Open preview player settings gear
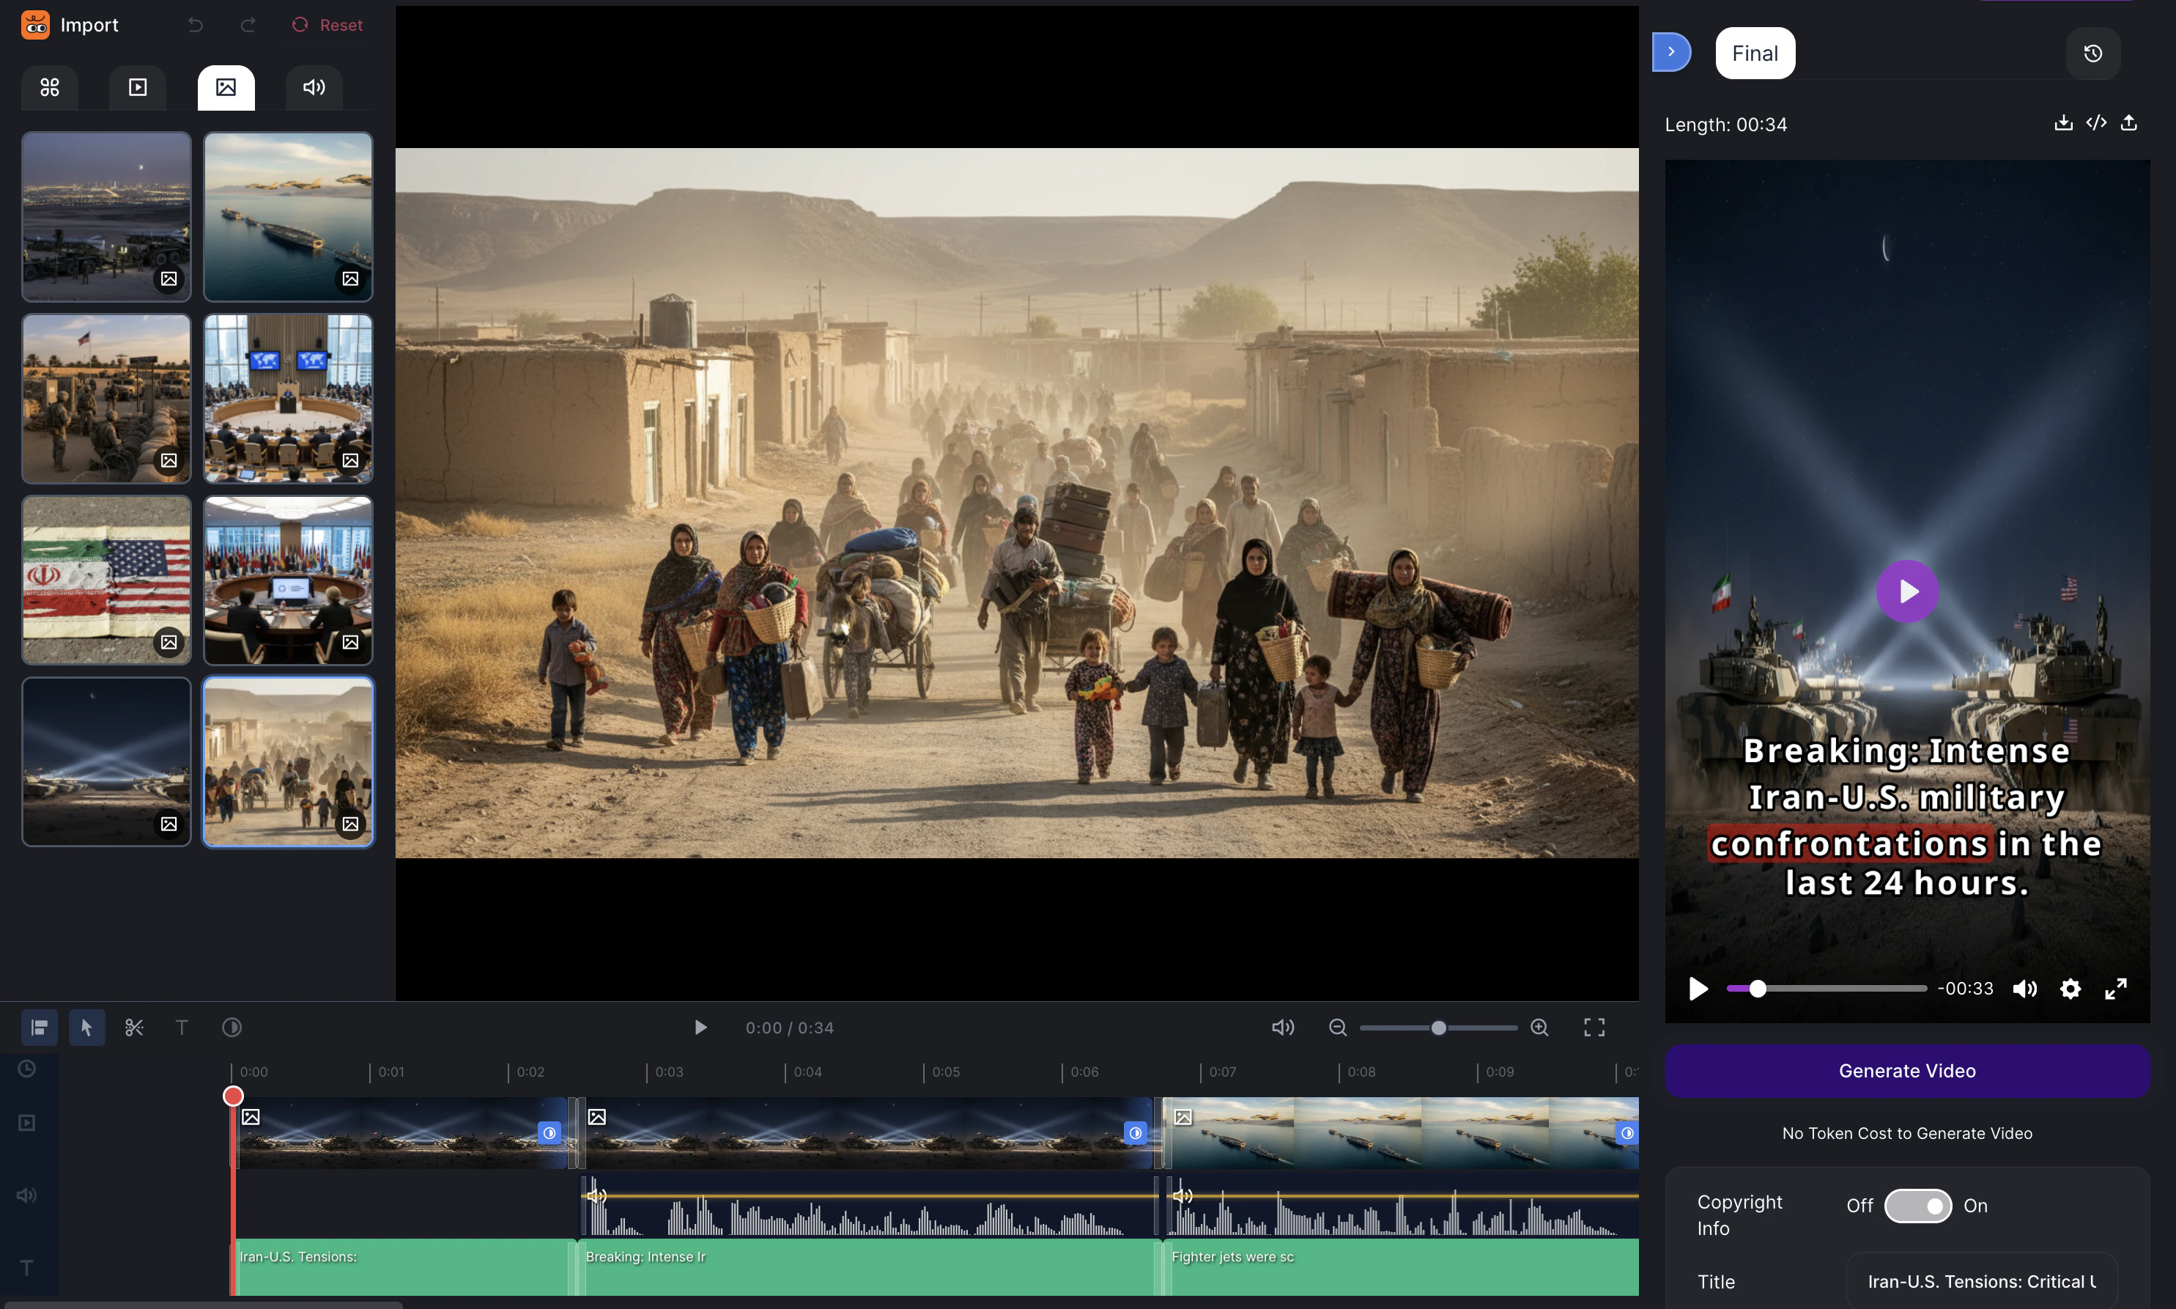This screenshot has width=2176, height=1309. (2069, 989)
